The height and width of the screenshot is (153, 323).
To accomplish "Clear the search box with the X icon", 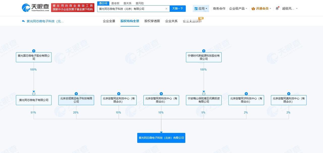I will coord(166,8).
